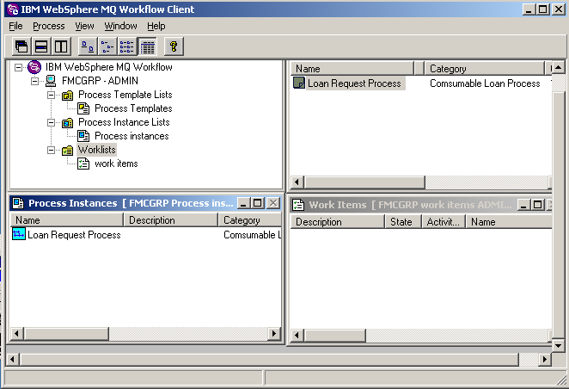Click the Work Items window title icon

[x=298, y=205]
